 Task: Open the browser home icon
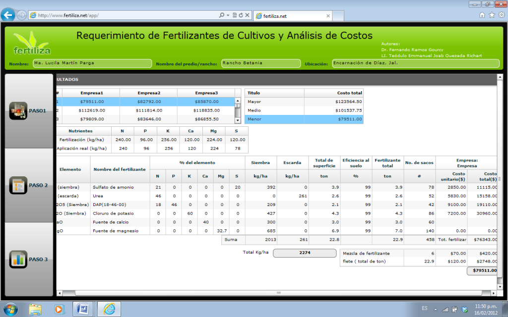coord(482,15)
